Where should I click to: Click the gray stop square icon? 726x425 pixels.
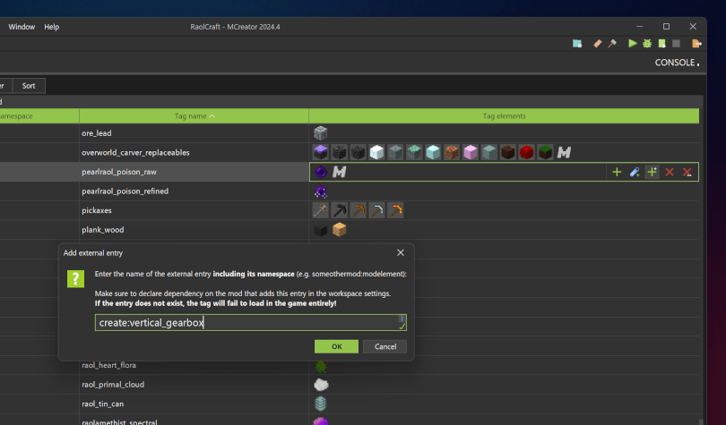pyautogui.click(x=676, y=44)
